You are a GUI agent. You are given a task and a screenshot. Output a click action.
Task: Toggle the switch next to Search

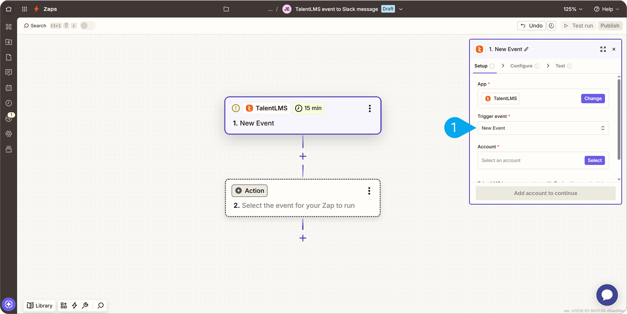tap(87, 26)
